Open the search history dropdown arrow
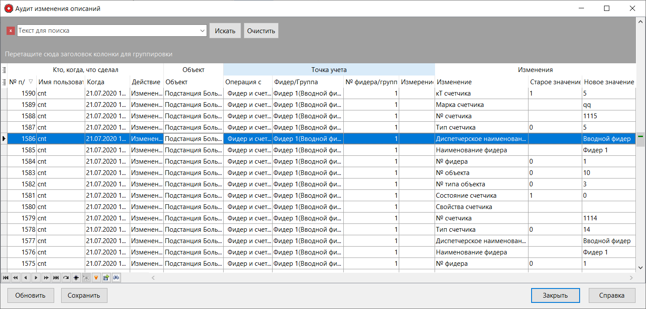The width and height of the screenshot is (646, 309). click(x=202, y=31)
